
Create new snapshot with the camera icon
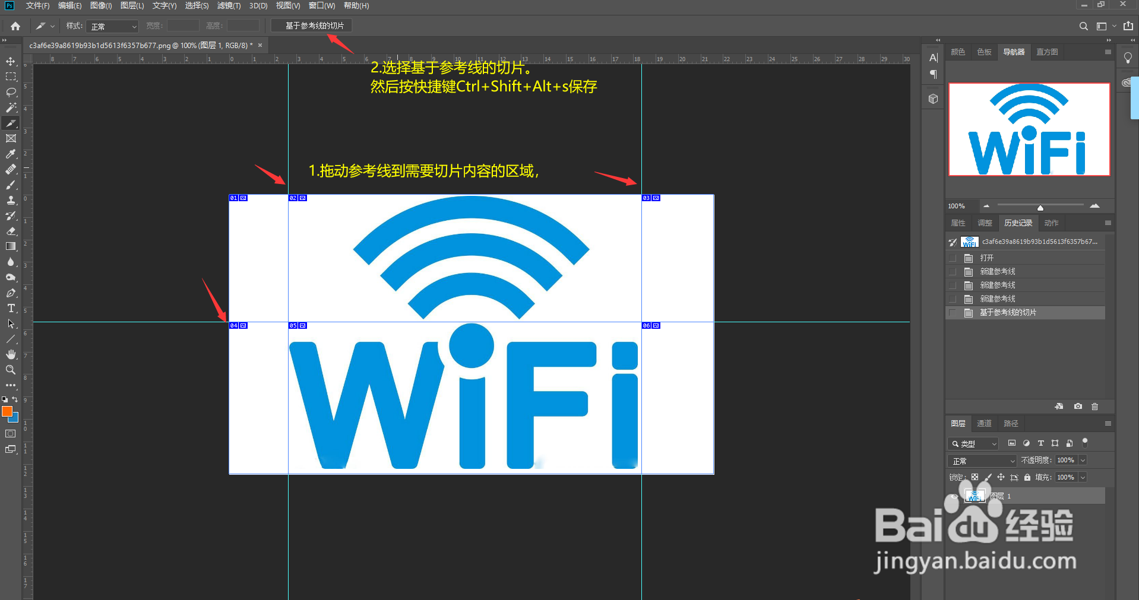pos(1078,407)
